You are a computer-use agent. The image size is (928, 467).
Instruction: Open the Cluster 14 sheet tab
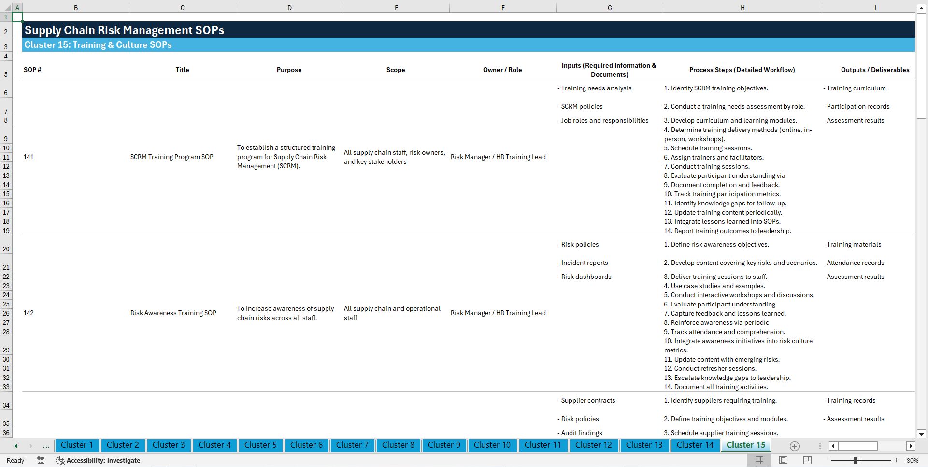695,445
